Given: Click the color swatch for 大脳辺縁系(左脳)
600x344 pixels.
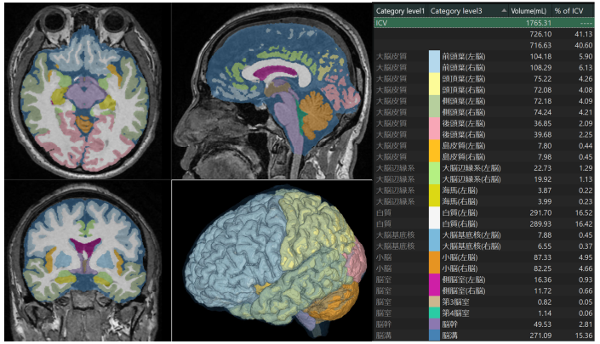Looking at the screenshot, I should [x=434, y=168].
